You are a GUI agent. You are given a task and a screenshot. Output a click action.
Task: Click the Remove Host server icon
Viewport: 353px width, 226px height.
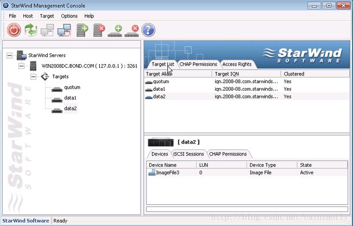(x=99, y=30)
